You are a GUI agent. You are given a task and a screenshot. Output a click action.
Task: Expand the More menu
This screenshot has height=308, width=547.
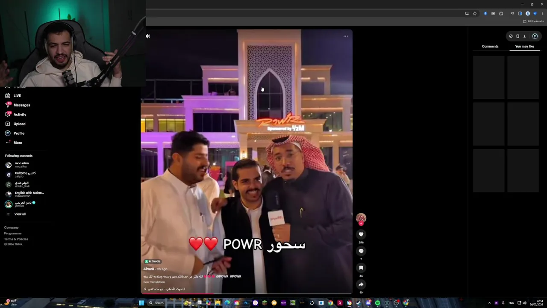coord(13,142)
